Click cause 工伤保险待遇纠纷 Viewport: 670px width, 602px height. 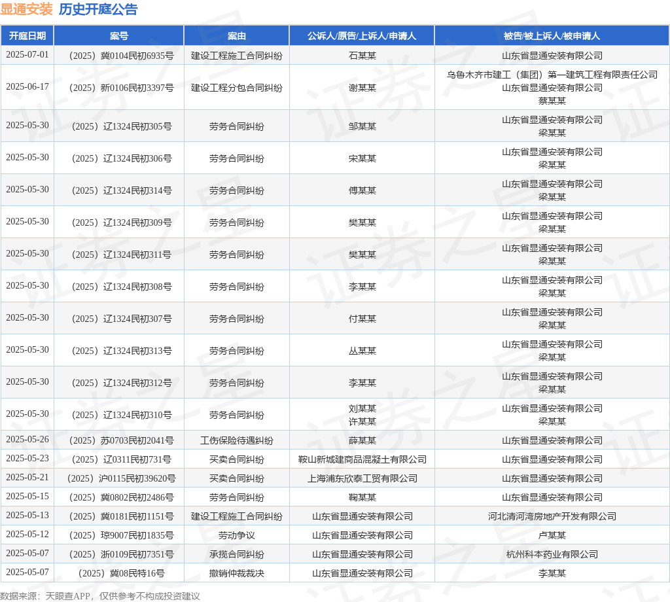[x=237, y=440]
